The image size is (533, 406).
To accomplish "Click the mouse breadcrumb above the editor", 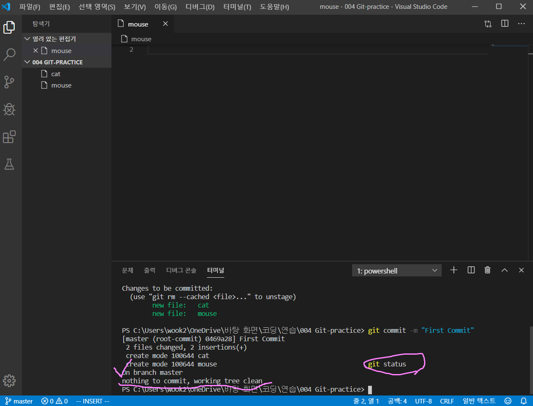I will pyautogui.click(x=141, y=39).
